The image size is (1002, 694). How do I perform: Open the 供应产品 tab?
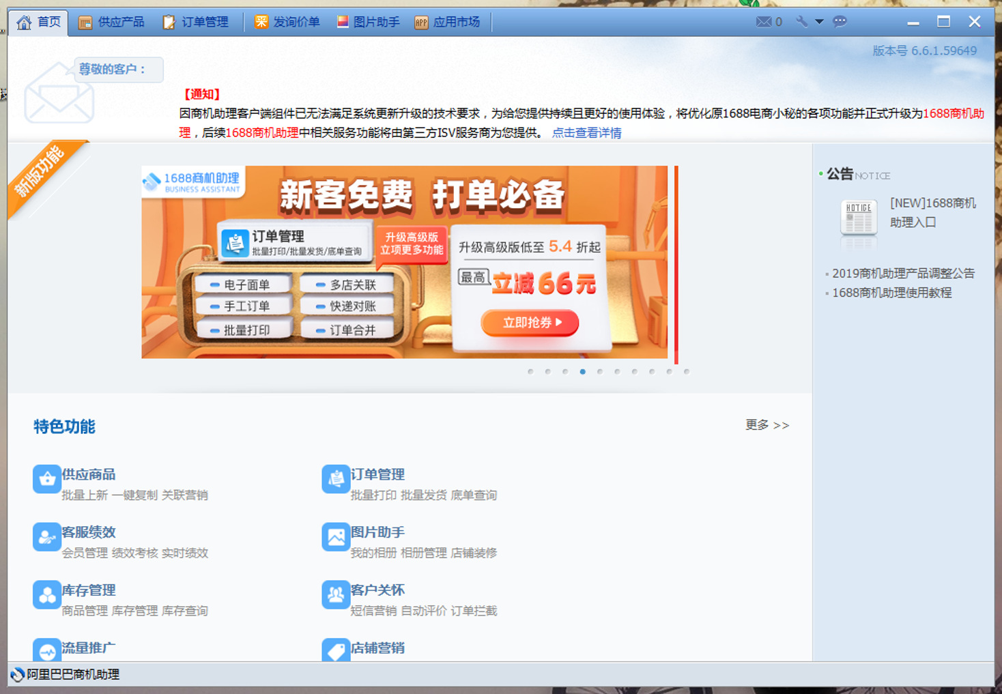tap(111, 22)
